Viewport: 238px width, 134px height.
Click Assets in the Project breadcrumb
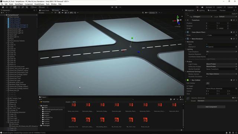pyautogui.click(x=68, y=102)
